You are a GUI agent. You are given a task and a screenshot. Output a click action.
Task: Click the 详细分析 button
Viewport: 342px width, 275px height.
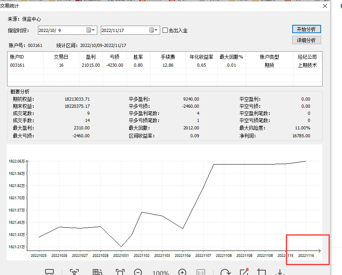pos(306,40)
